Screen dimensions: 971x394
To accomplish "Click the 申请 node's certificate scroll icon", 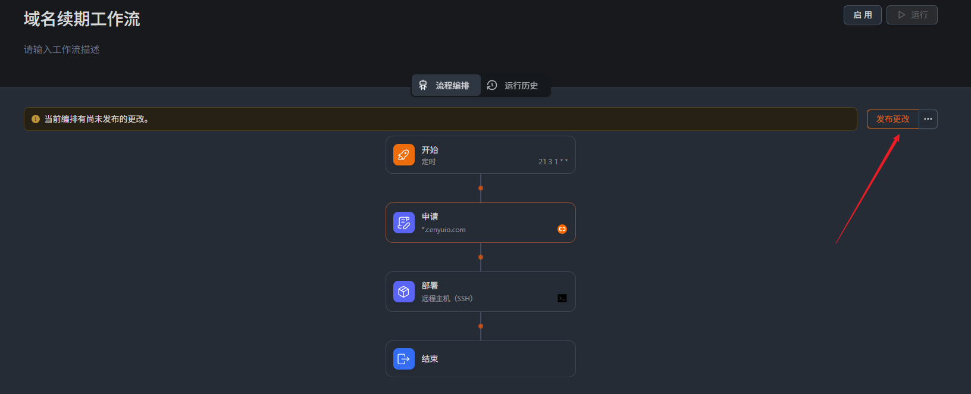I will click(403, 223).
